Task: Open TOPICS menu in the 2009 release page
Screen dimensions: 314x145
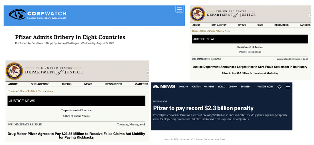Action: (241, 25)
